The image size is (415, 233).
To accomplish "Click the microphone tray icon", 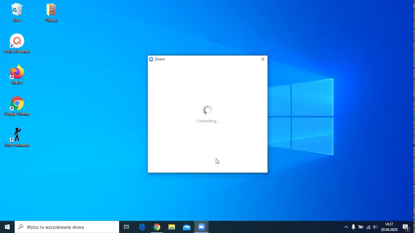I will (x=353, y=227).
